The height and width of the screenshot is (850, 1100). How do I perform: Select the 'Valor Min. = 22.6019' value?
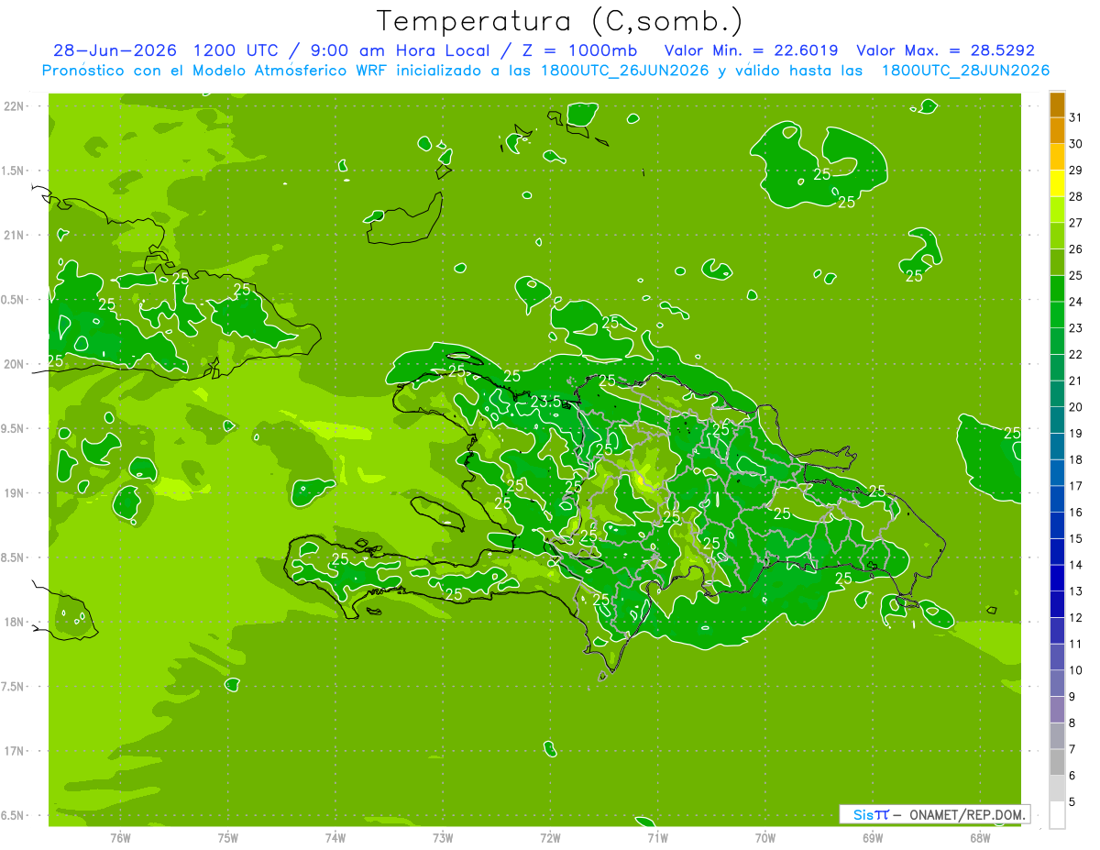tap(751, 50)
